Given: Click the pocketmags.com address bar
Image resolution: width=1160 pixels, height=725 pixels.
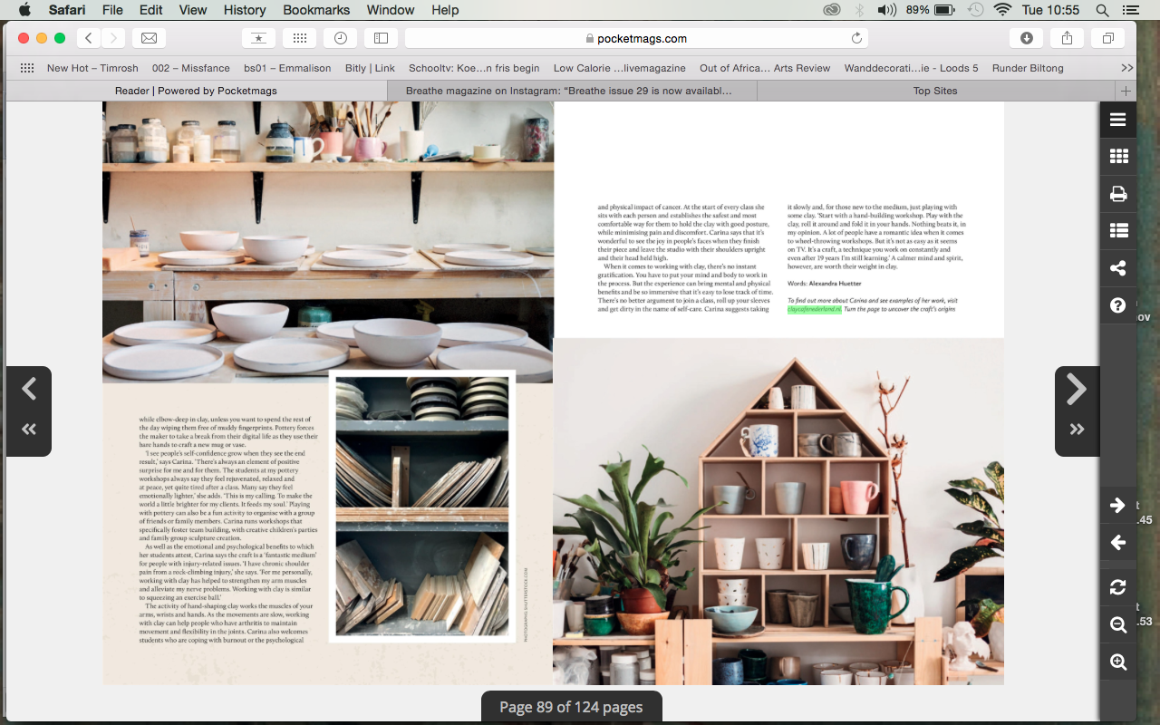Looking at the screenshot, I should [636, 38].
